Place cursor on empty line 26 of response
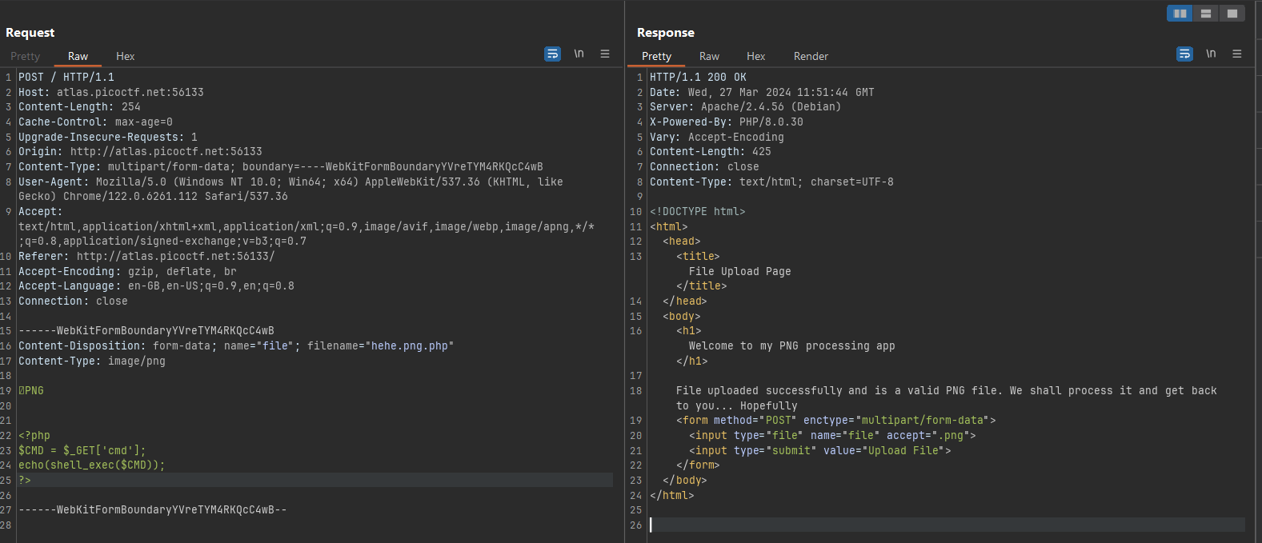Screen dimensions: 1262x543 [x=947, y=525]
